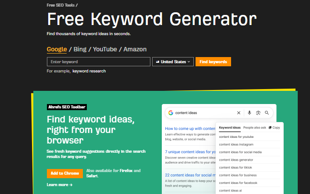Image resolution: width=310 pixels, height=194 pixels.
Task: Open the Free SEO Tools breadcrumb link
Action: pos(61,5)
